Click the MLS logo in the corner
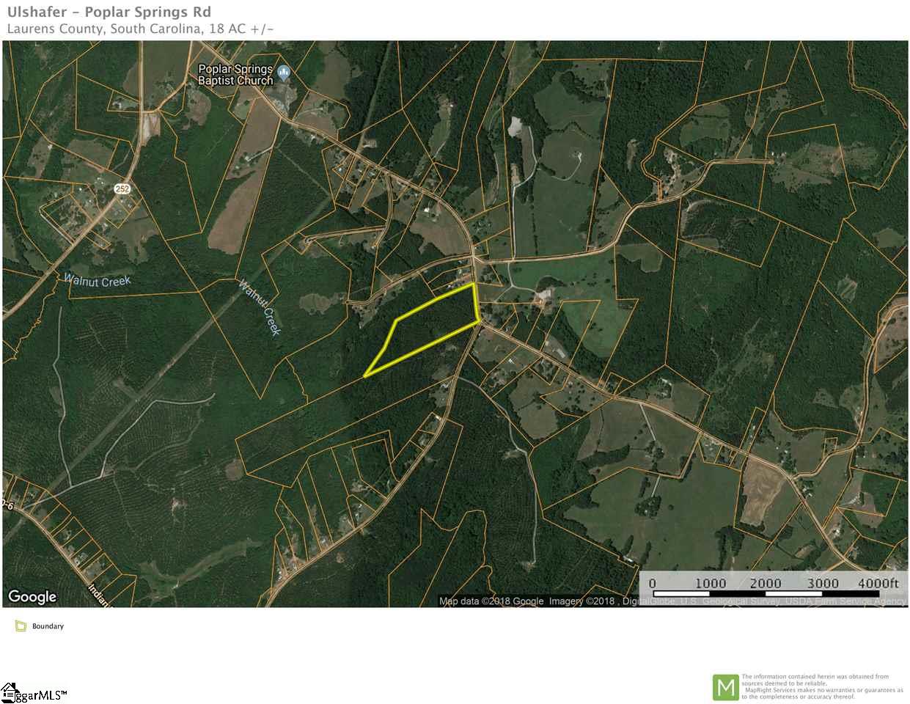 tap(33, 693)
